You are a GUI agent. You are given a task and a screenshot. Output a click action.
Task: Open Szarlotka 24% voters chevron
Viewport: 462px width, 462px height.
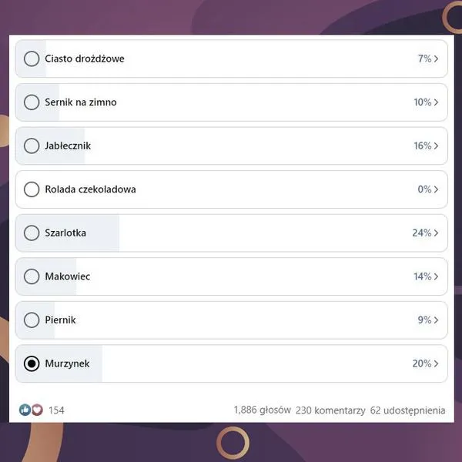pyautogui.click(x=437, y=233)
